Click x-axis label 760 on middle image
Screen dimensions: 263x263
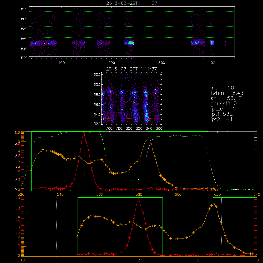point(109,129)
